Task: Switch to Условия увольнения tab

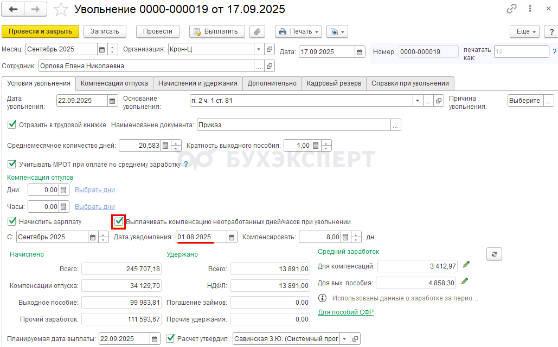Action: tap(39, 83)
